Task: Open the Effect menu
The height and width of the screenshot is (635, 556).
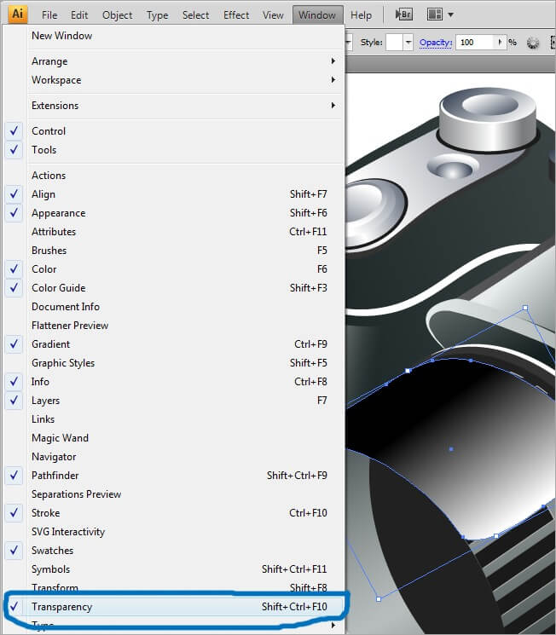Action: pos(236,15)
